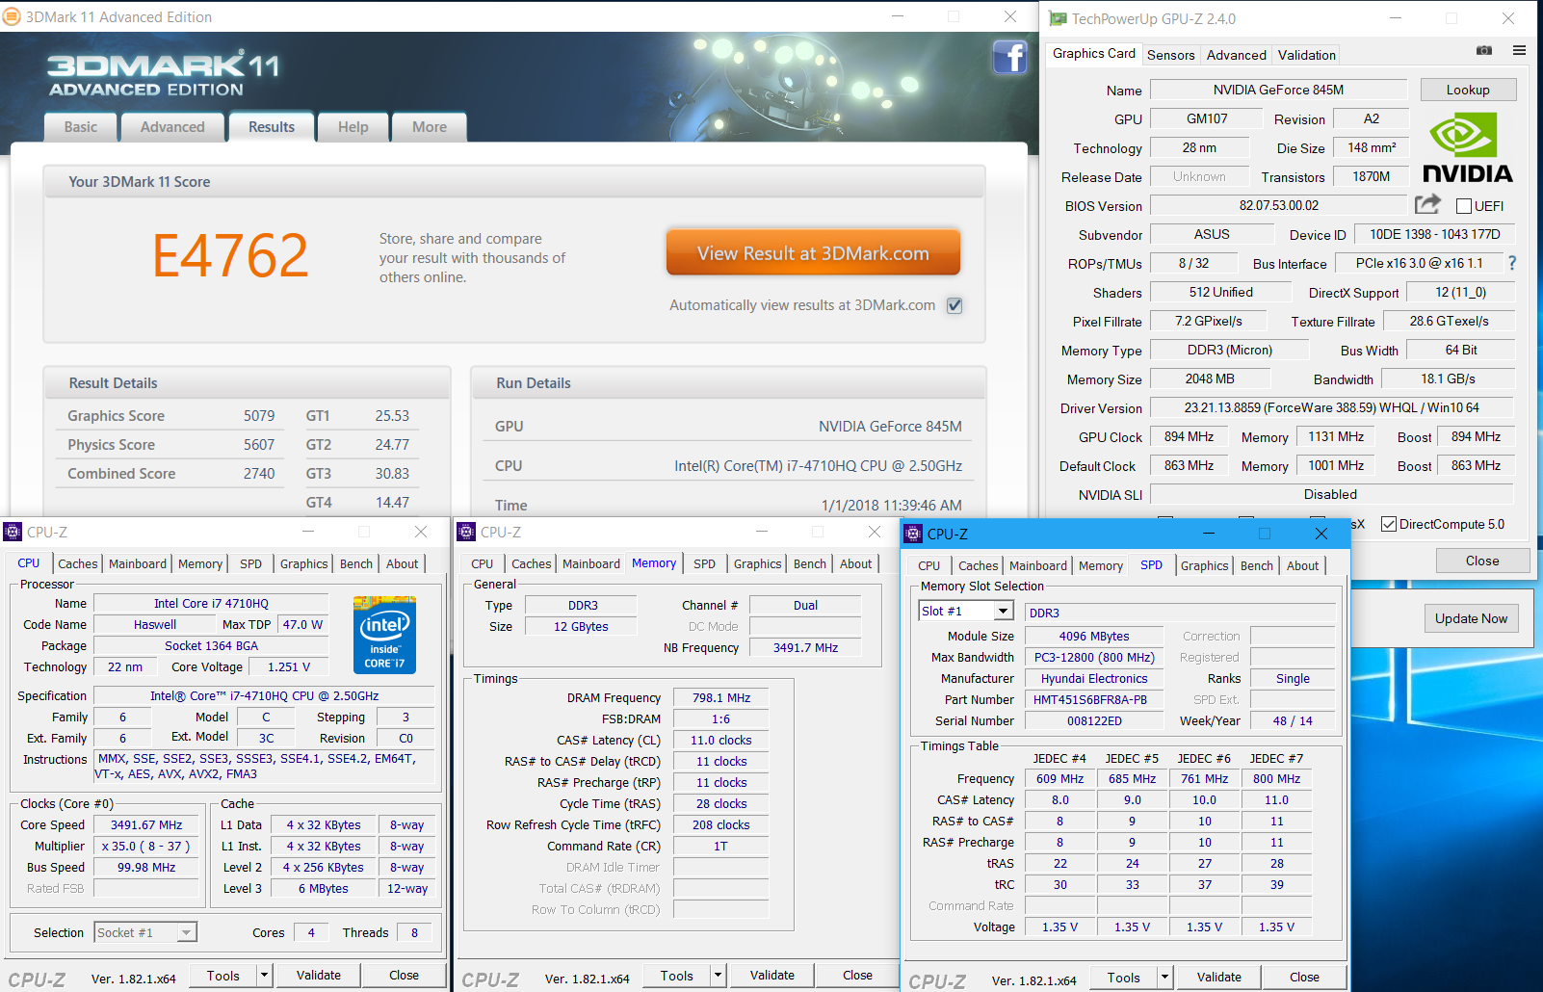Image resolution: width=1543 pixels, height=992 pixels.
Task: Click Validate in the Memory CPU-Z window
Action: 772,976
